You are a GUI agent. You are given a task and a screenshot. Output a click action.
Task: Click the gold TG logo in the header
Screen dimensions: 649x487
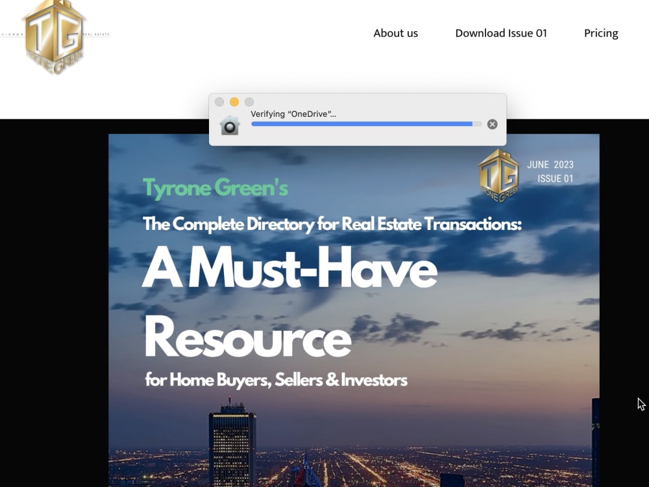pyautogui.click(x=55, y=37)
